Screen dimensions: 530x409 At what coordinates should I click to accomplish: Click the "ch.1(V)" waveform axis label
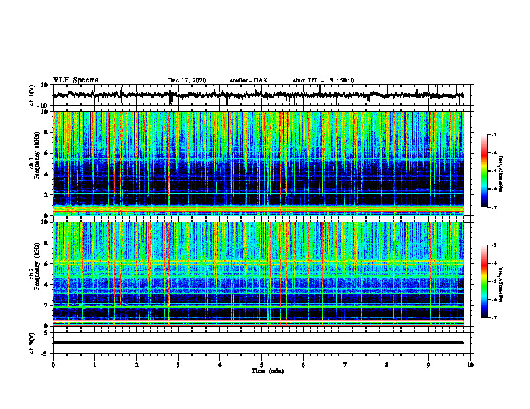tap(32, 95)
